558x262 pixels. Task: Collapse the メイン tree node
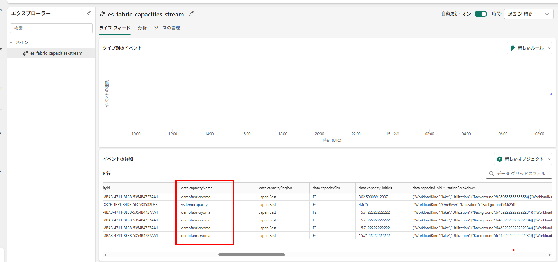coord(11,42)
